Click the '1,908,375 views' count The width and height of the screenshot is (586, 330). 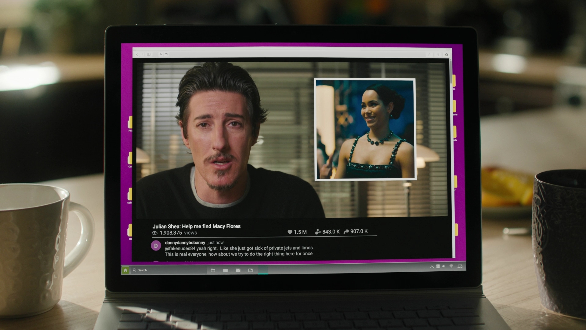point(178,233)
